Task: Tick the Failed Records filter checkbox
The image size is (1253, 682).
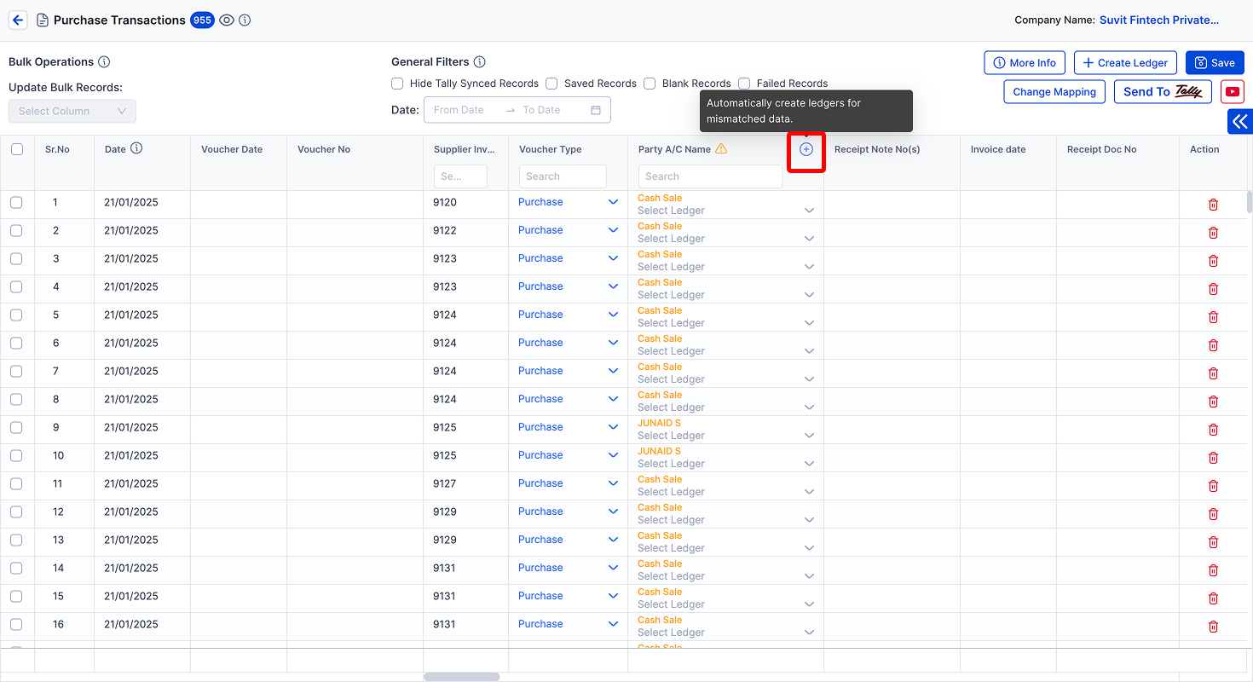Action: coord(744,84)
